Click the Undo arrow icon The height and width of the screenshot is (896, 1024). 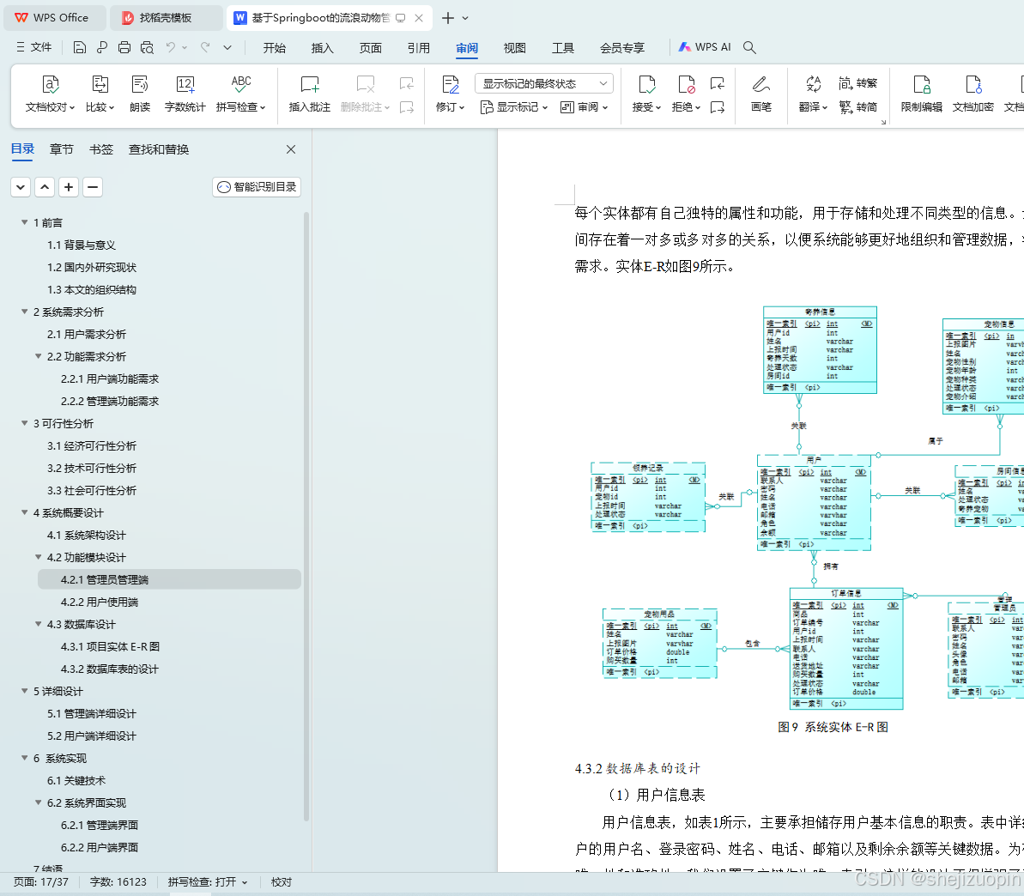point(171,47)
